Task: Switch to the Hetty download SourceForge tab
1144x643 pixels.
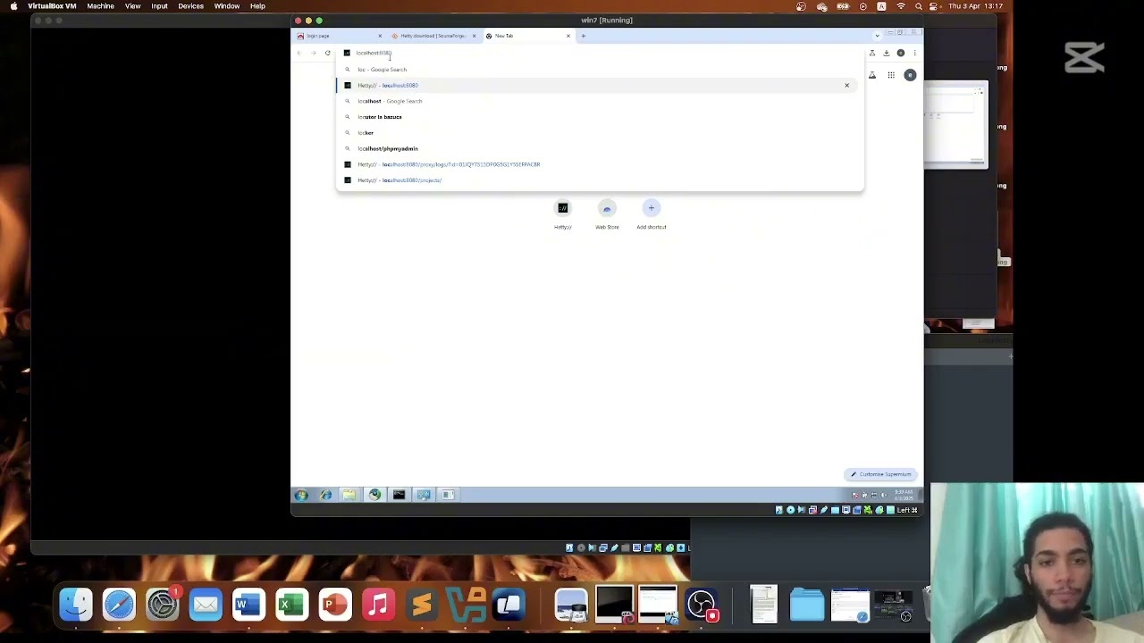Action: 433,36
